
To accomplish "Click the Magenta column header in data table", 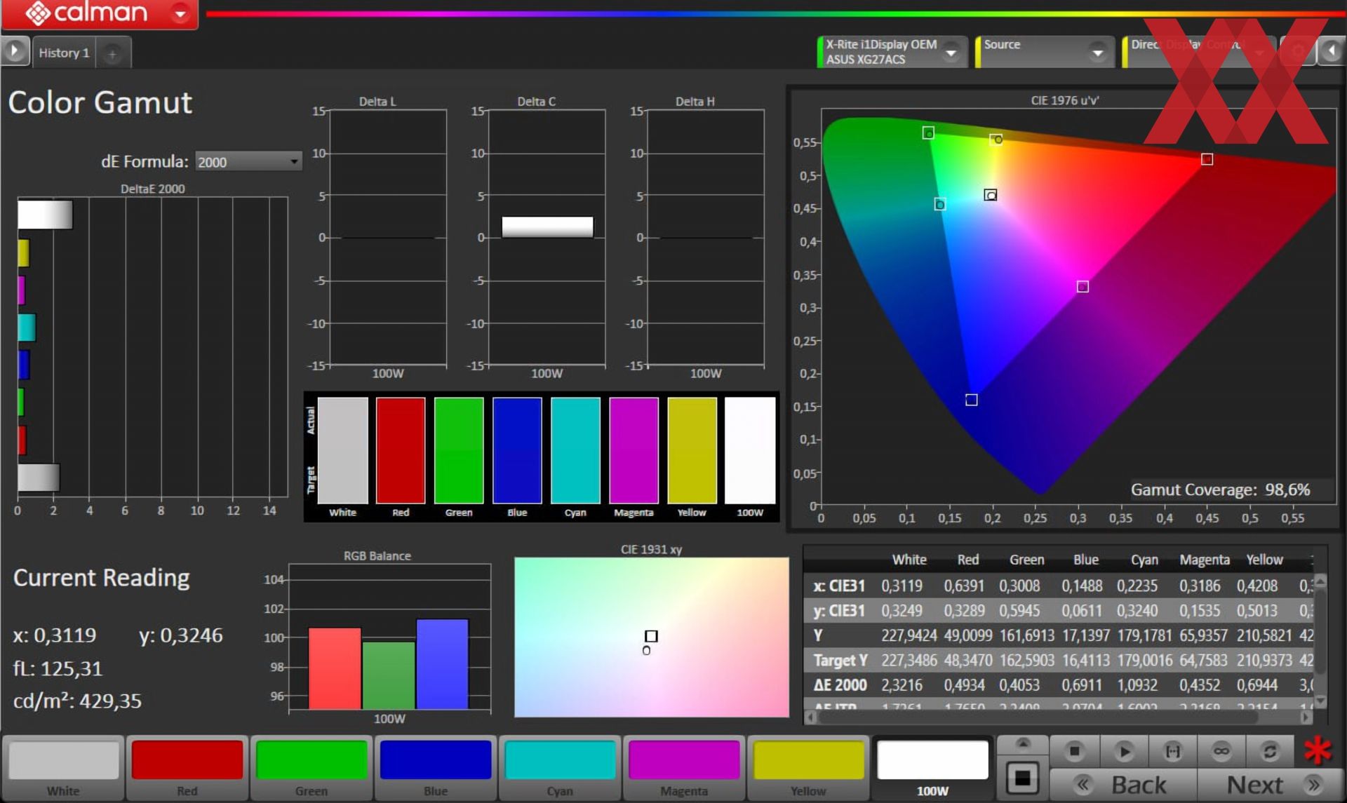I will click(1205, 560).
